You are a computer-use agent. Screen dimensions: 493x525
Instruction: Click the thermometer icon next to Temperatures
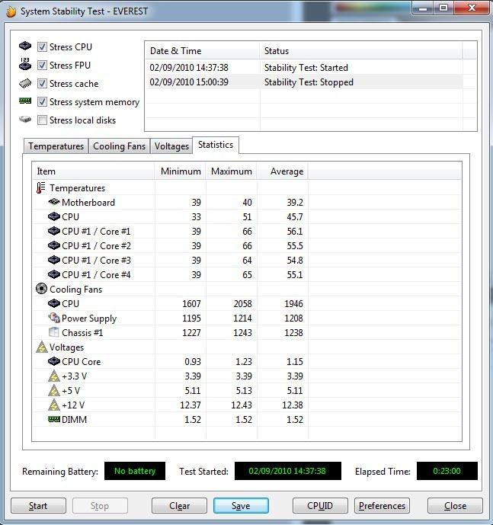tap(41, 188)
